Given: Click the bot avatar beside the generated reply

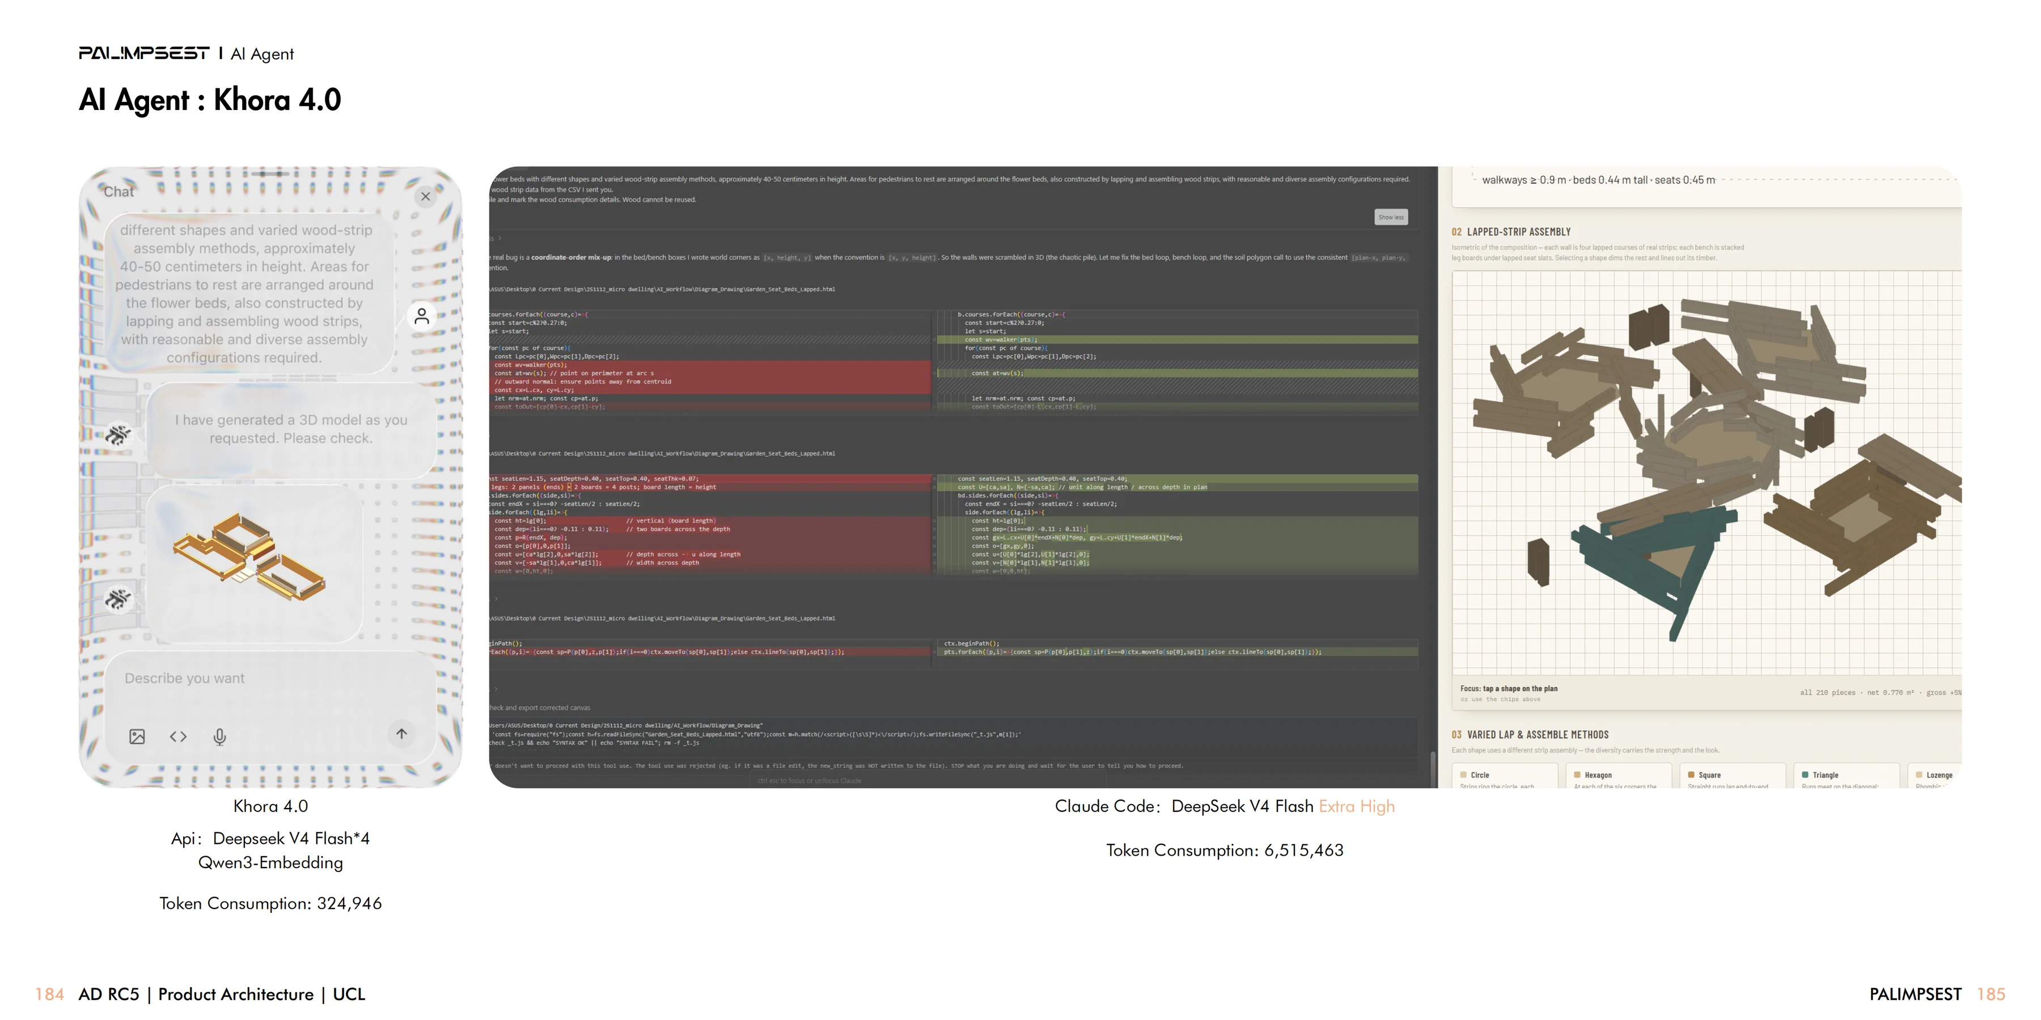Looking at the screenshot, I should click(x=119, y=434).
